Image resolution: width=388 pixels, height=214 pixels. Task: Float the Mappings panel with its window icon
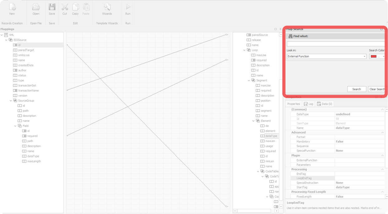[x=275, y=29]
